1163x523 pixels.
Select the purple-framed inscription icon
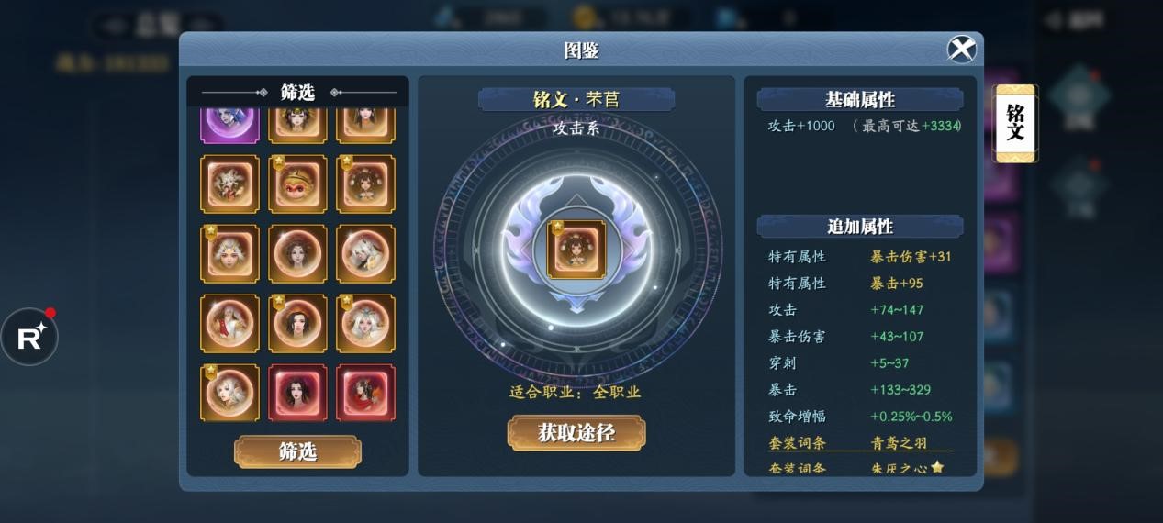click(229, 122)
